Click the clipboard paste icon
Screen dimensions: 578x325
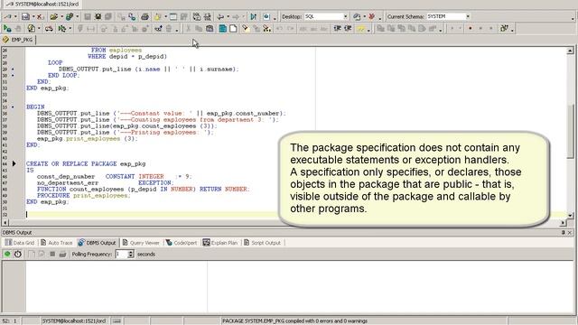(210, 28)
